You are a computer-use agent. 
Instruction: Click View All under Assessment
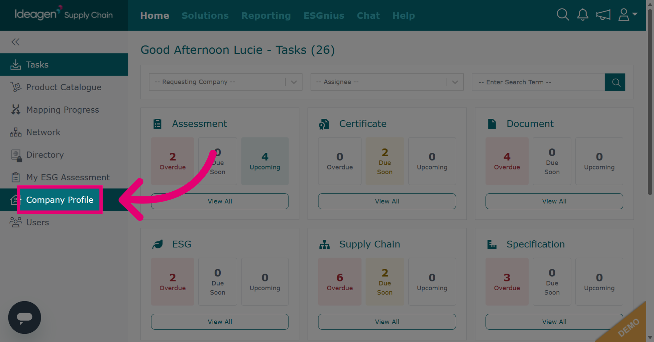pyautogui.click(x=220, y=201)
